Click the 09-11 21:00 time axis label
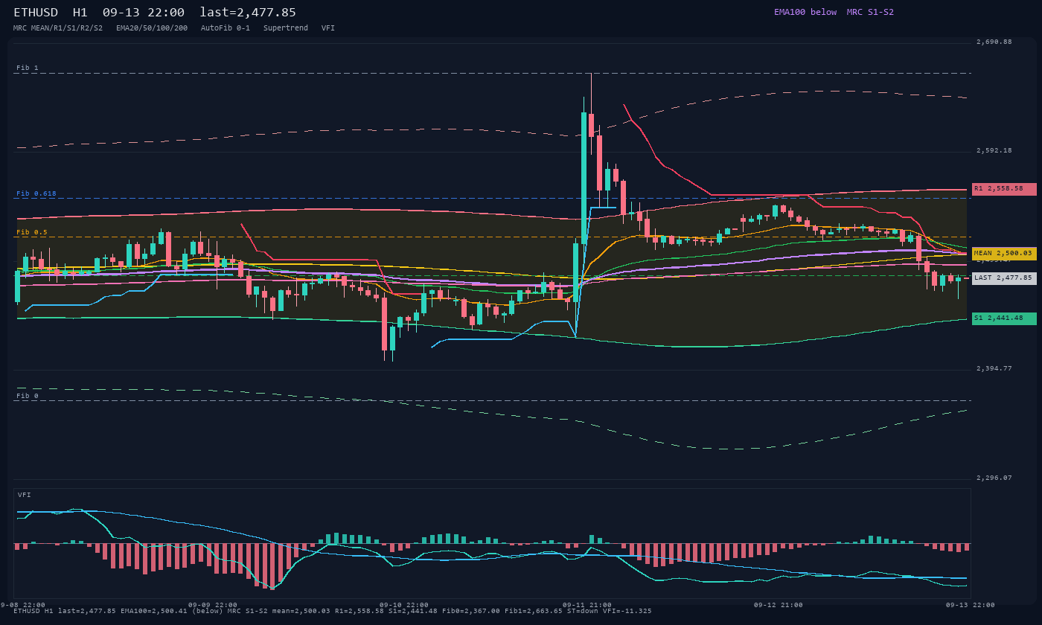The height and width of the screenshot is (625, 1042). pyautogui.click(x=587, y=605)
